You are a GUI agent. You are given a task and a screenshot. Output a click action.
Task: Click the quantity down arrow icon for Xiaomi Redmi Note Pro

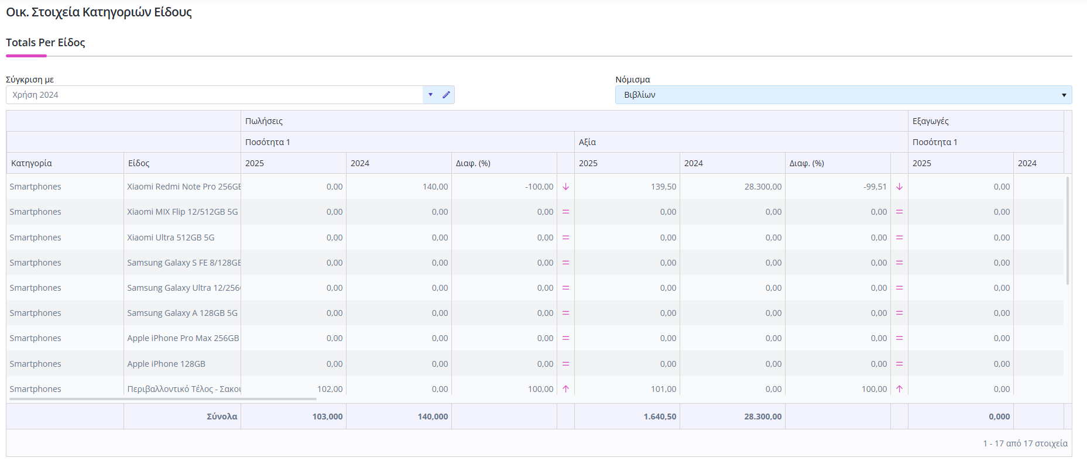pos(565,187)
